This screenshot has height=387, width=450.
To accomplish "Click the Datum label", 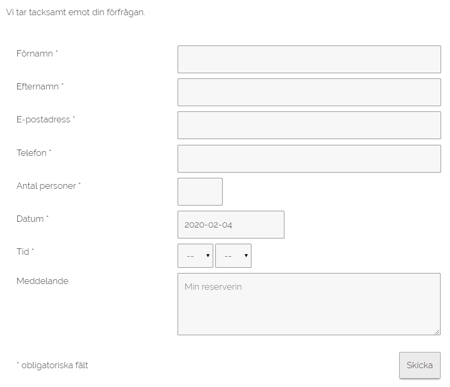I will (x=30, y=219).
